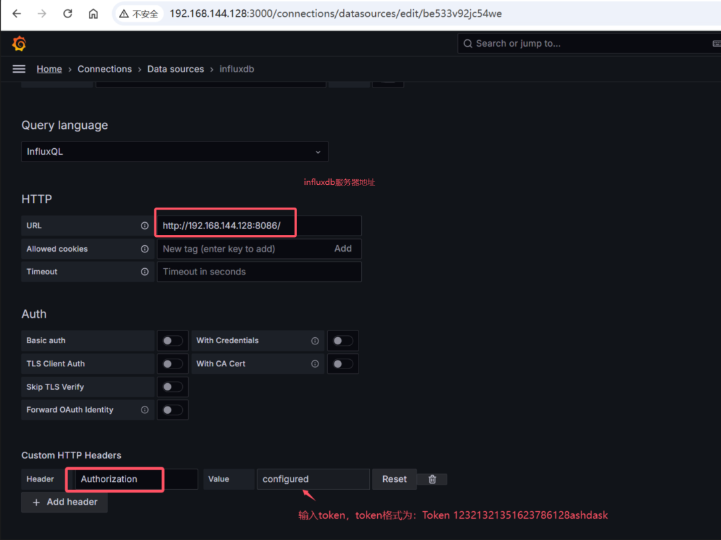Click the Reset button for the header value

click(394, 479)
